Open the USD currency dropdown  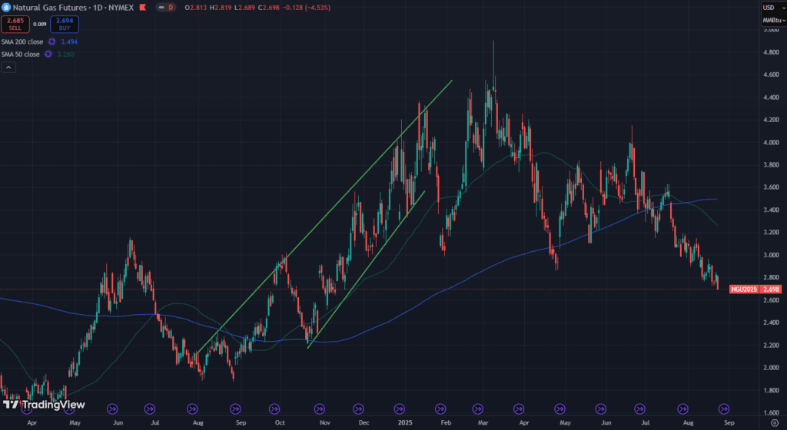click(x=770, y=7)
